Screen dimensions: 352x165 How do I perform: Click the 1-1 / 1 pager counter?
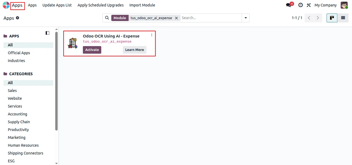[x=297, y=18]
